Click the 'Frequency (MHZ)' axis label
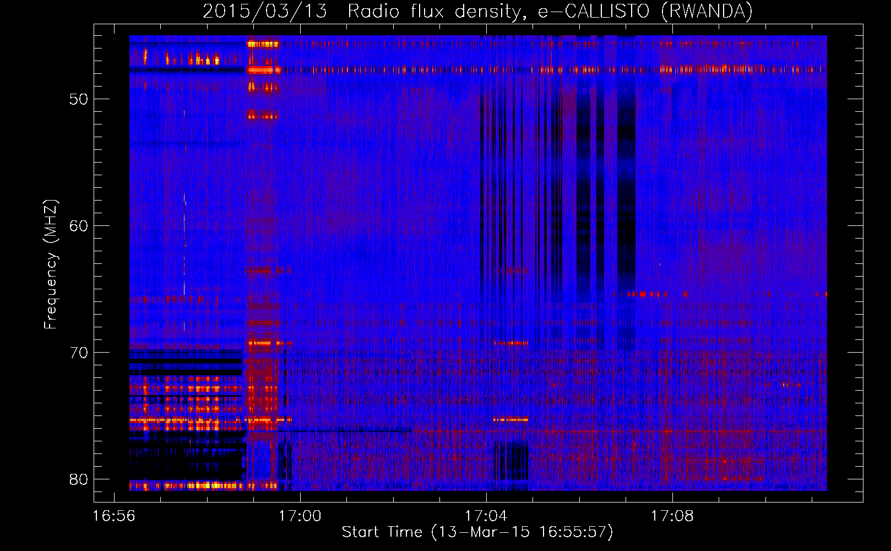Viewport: 891px width, 551px height. (51, 264)
